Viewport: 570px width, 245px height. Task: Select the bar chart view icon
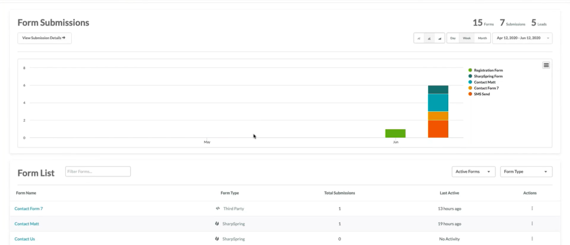pyautogui.click(x=429, y=38)
